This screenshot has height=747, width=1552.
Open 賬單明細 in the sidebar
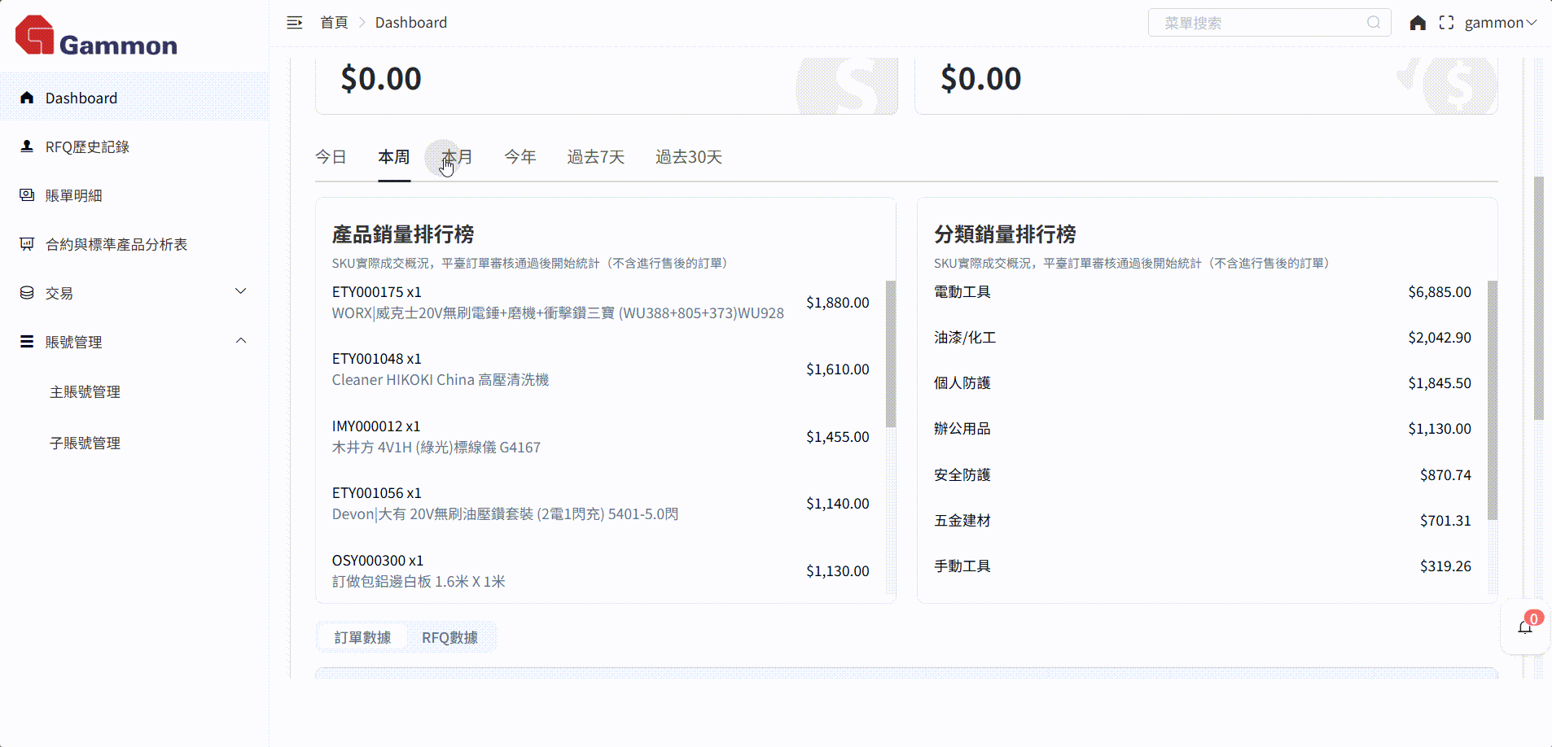[x=73, y=195]
